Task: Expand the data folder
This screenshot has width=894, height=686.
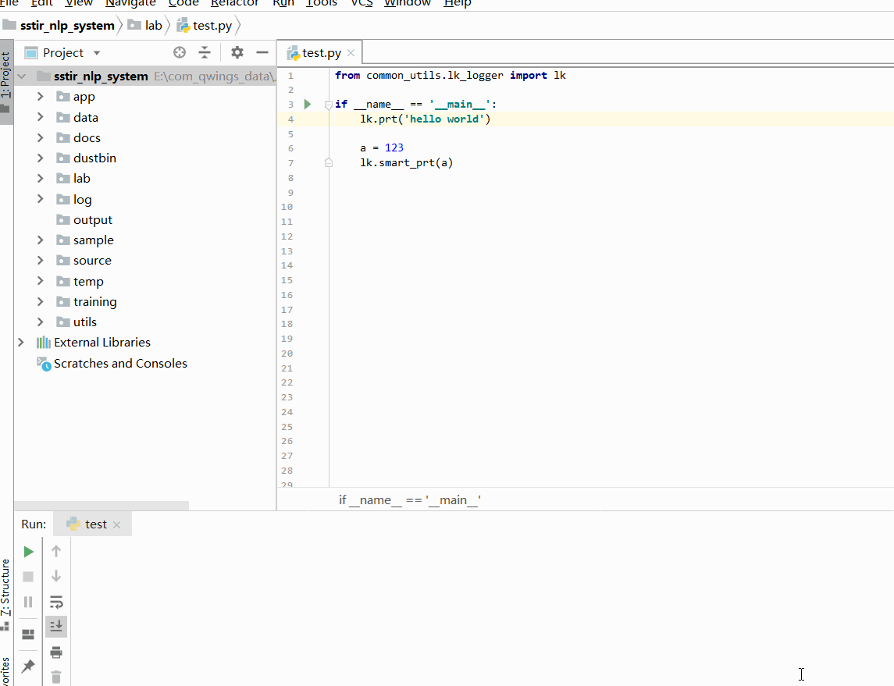Action: (41, 117)
